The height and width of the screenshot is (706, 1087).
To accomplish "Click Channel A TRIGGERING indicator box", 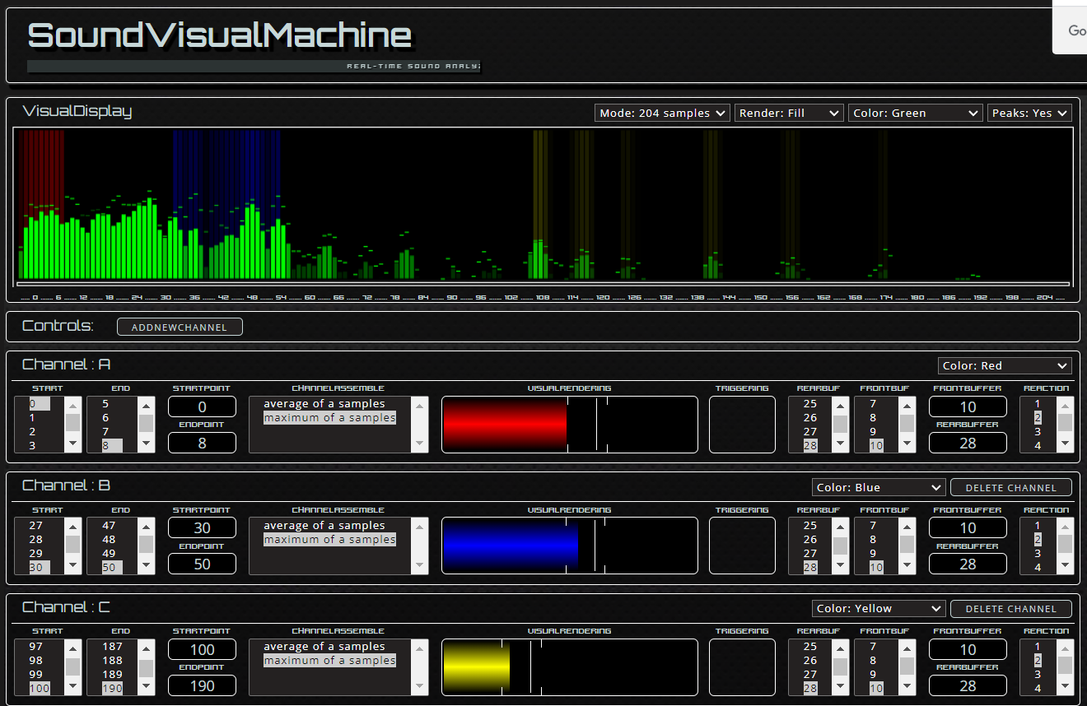I will [742, 425].
